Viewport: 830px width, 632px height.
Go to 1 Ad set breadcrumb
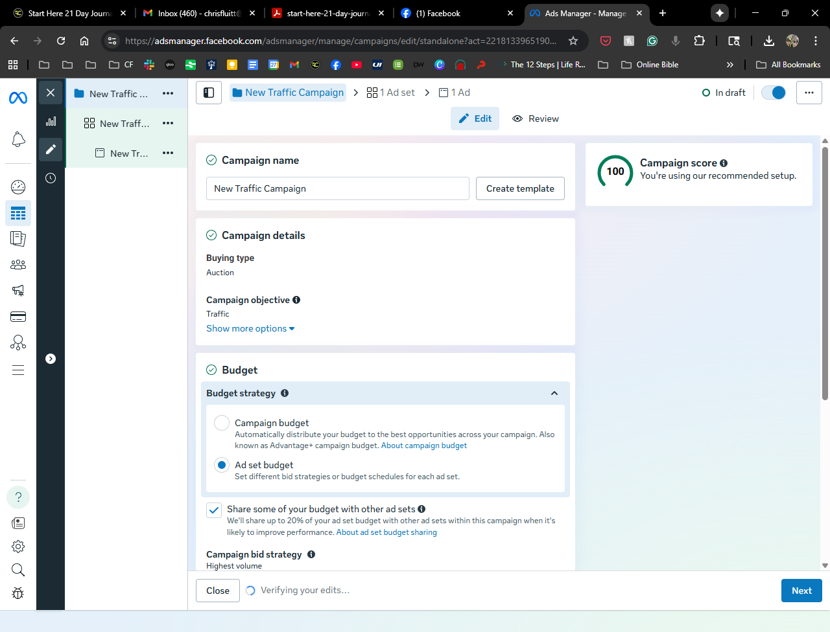pos(391,93)
